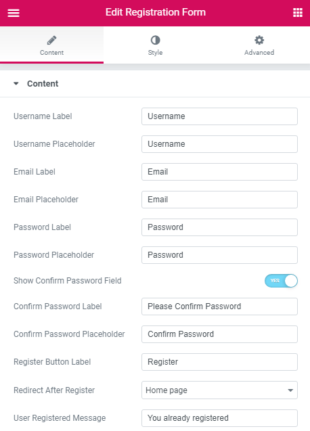Switch to the Advanced tab
This screenshot has height=431, width=310.
259,45
